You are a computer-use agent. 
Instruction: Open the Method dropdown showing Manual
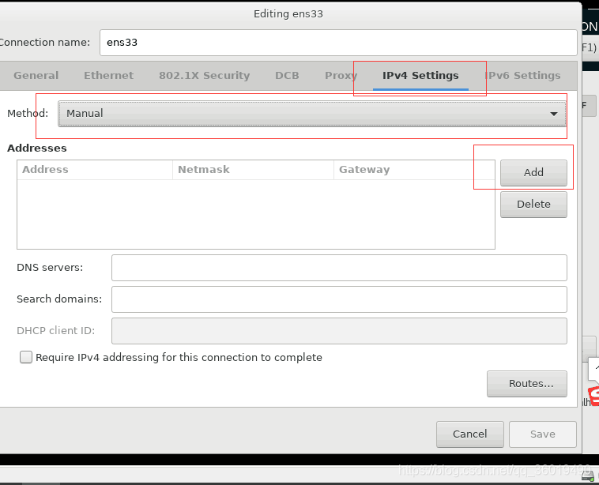point(311,114)
